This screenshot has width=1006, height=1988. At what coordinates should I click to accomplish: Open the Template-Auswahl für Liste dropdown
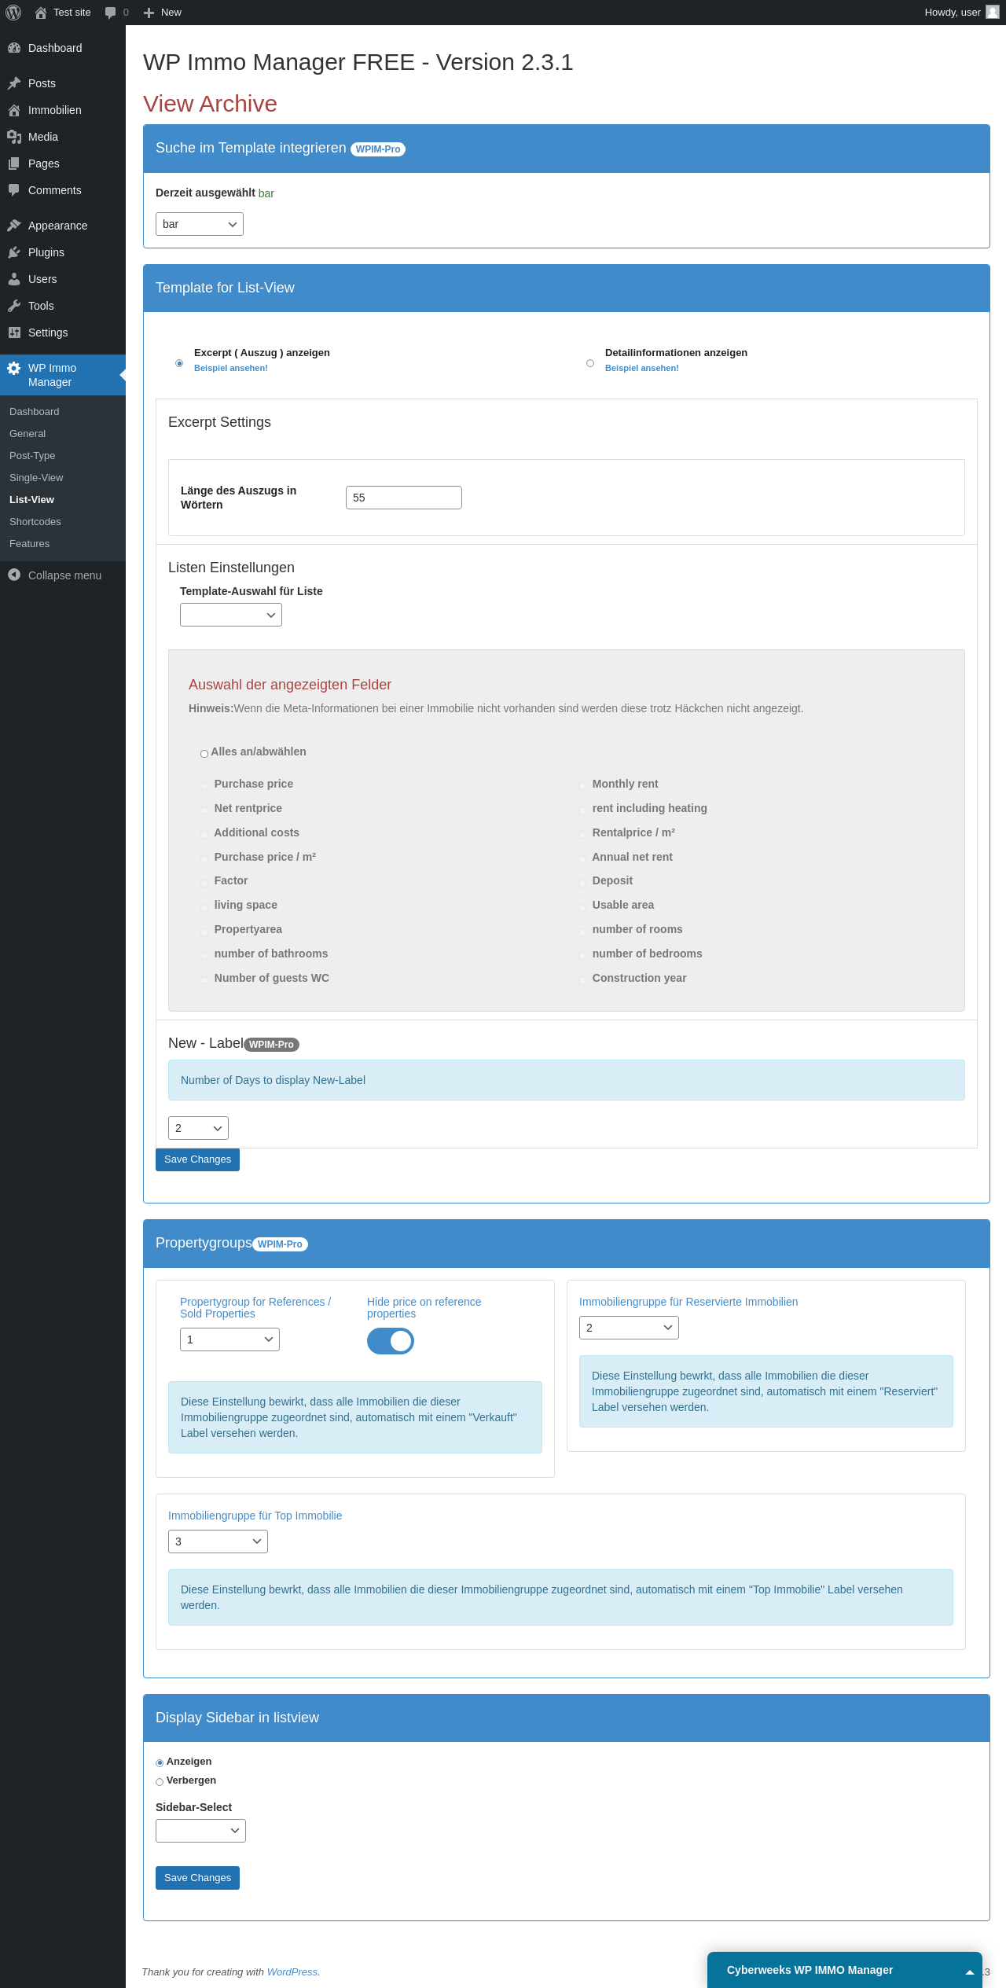231,615
